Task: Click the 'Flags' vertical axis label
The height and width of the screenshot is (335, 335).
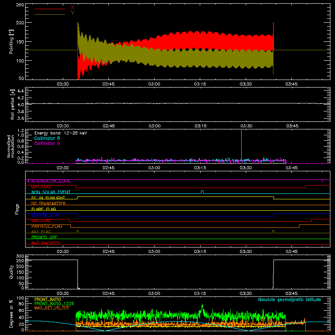Action: [x=17, y=209]
